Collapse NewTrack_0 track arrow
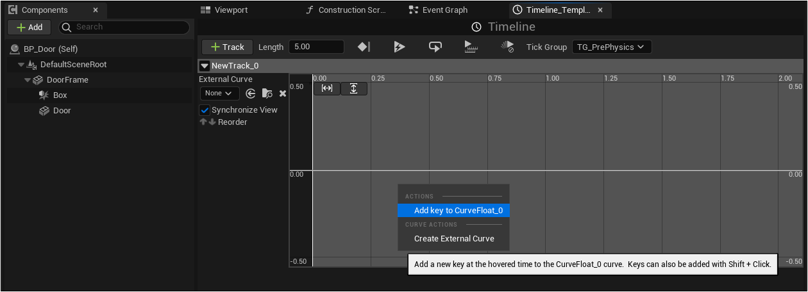The image size is (808, 292). tap(205, 65)
